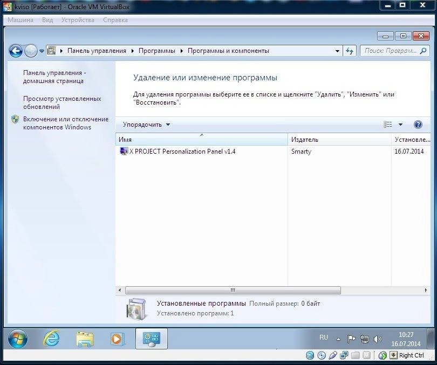Sort by the Имя column header
The height and width of the screenshot is (365, 437).
(x=201, y=140)
